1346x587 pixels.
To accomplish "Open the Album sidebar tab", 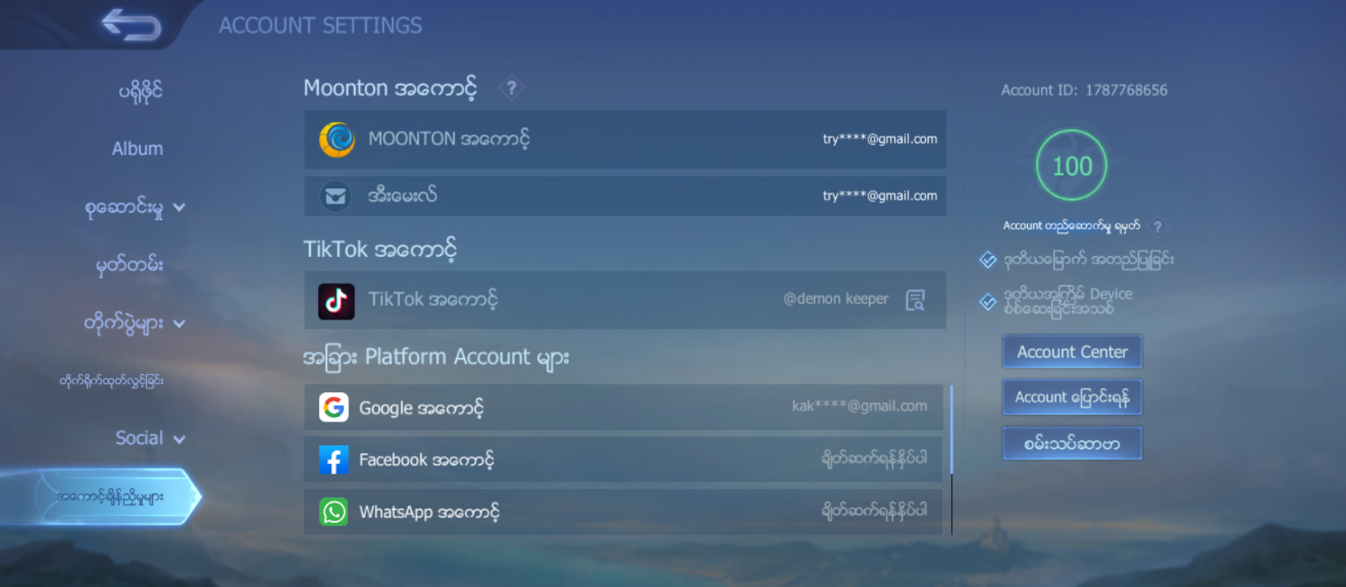I will 137,148.
